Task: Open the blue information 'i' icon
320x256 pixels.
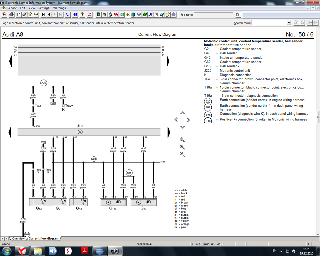Action: tap(75, 14)
